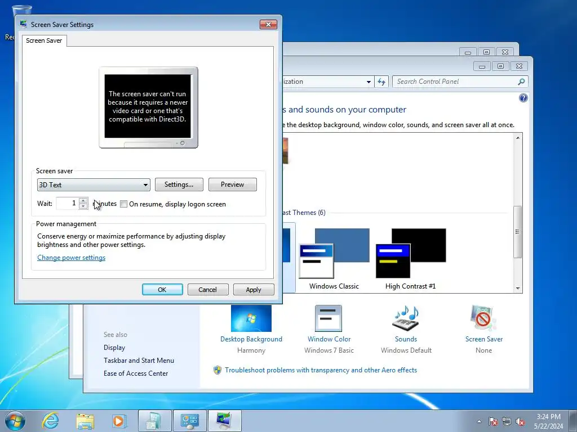Click the themes list scrollbar thumb
The image size is (577, 432).
pos(518,232)
